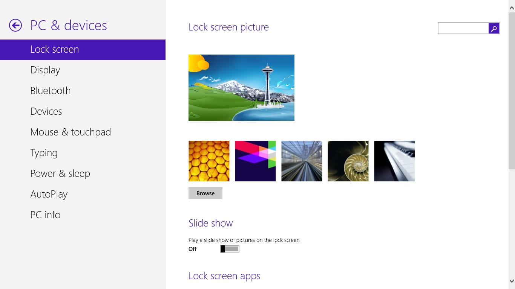
Task: Click the 'Play a slide show of pictures' text
Action: coord(244,240)
